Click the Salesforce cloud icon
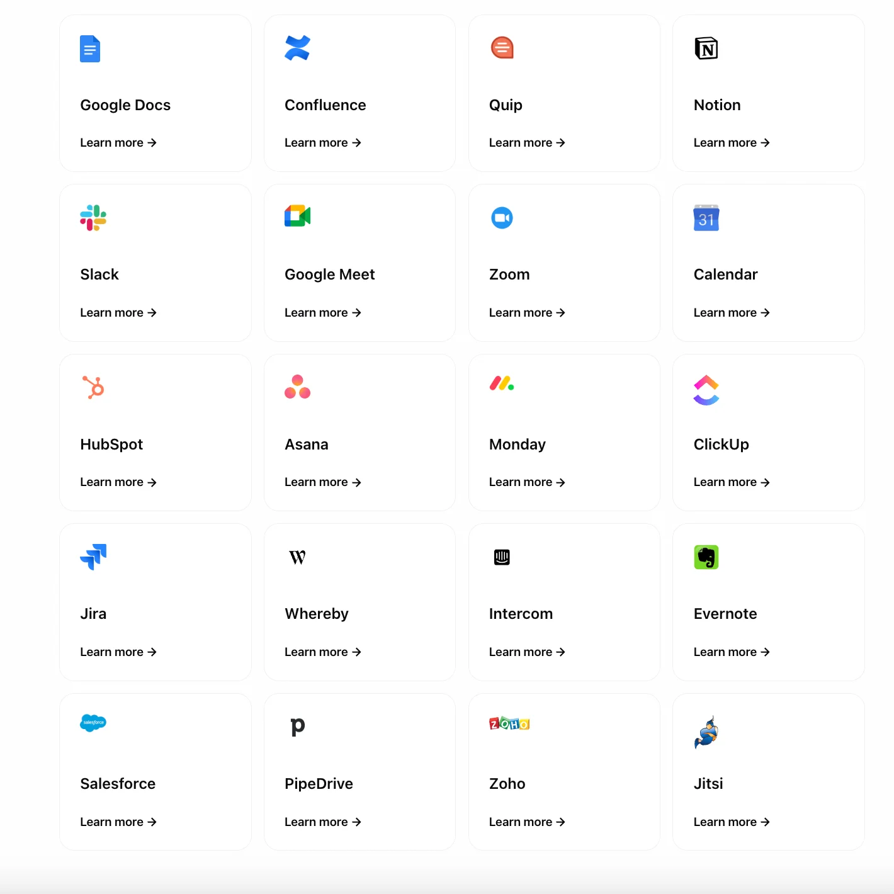 click(x=93, y=723)
